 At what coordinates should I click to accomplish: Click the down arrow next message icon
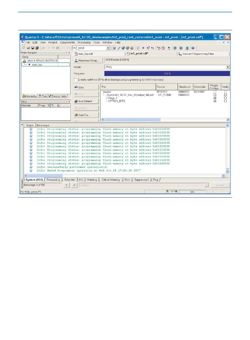(74, 185)
